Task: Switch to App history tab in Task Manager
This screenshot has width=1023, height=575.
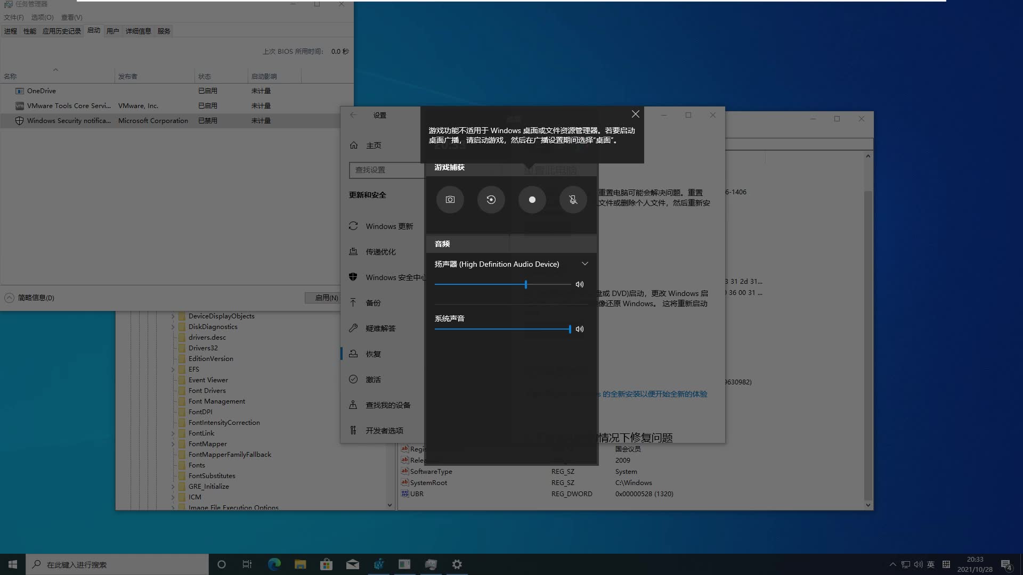Action: coord(62,31)
